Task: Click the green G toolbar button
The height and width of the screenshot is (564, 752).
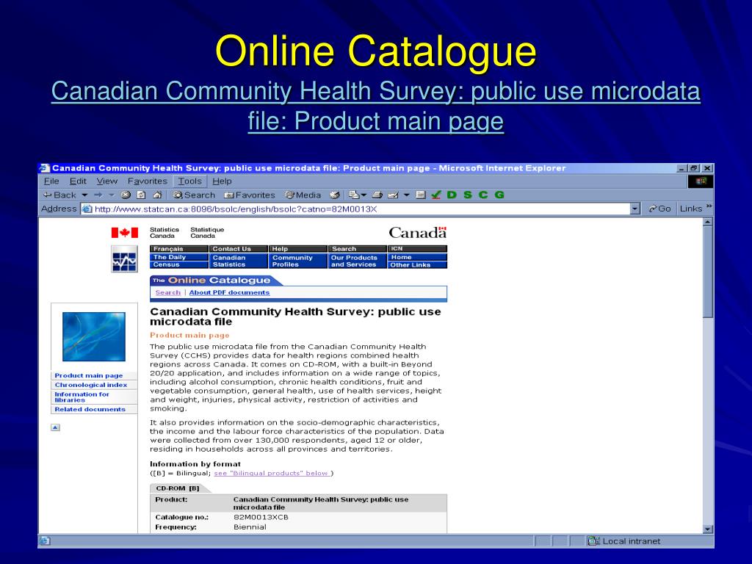Action: point(499,195)
